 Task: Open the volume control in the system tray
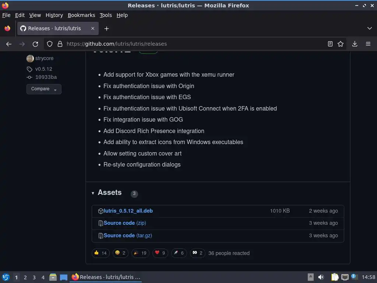tap(321, 277)
